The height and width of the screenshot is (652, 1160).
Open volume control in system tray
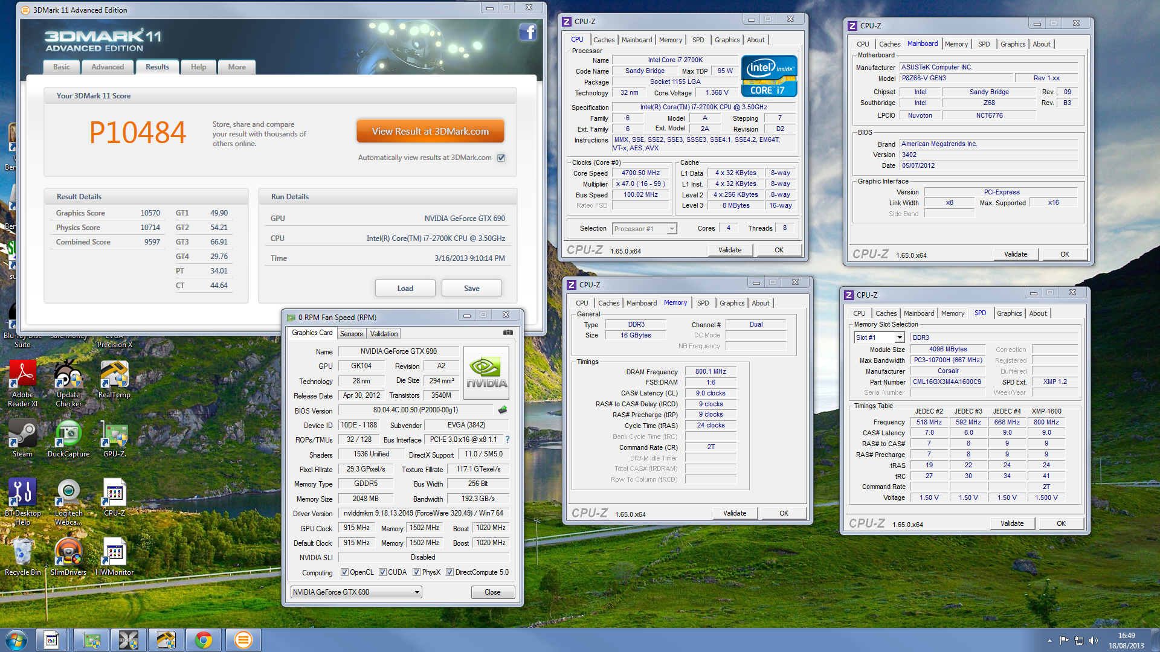tap(1093, 641)
